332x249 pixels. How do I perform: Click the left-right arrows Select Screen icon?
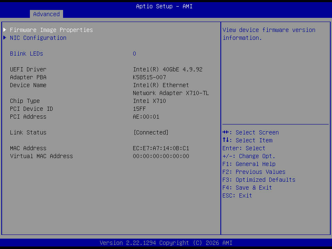(226, 132)
